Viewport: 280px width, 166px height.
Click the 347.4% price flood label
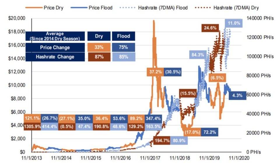pos(153,119)
